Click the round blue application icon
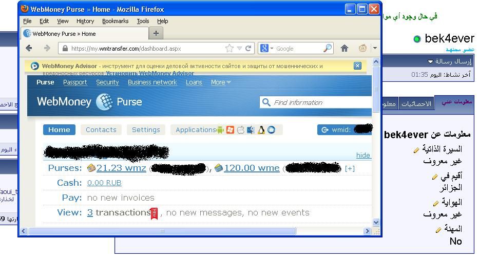Image resolution: width=478 pixels, height=262 pixels. 271,130
